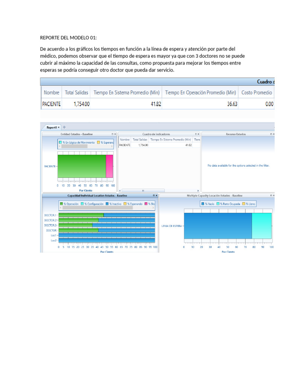Click the Entidad Estados - Baseline panel title

tap(77, 134)
